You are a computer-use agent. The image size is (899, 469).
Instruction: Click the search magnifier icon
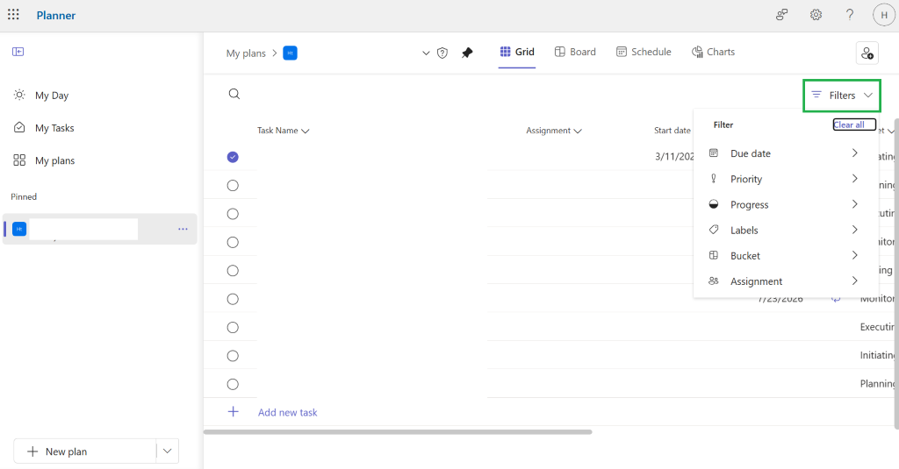234,94
